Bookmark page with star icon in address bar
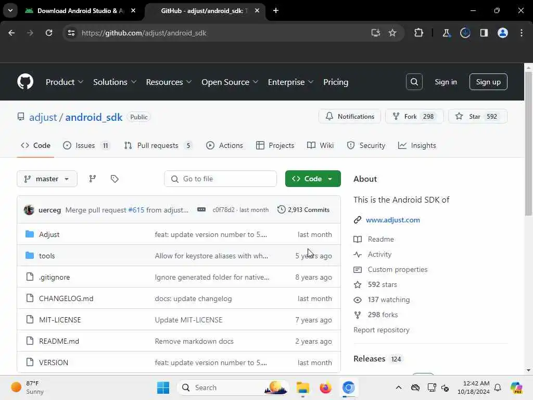Image resolution: width=533 pixels, height=400 pixels. point(392,33)
